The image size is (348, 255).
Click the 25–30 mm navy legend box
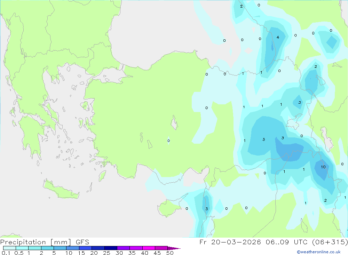click(x=111, y=248)
